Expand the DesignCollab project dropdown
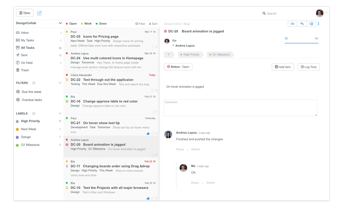The width and height of the screenshot is (344, 205). click(60, 23)
